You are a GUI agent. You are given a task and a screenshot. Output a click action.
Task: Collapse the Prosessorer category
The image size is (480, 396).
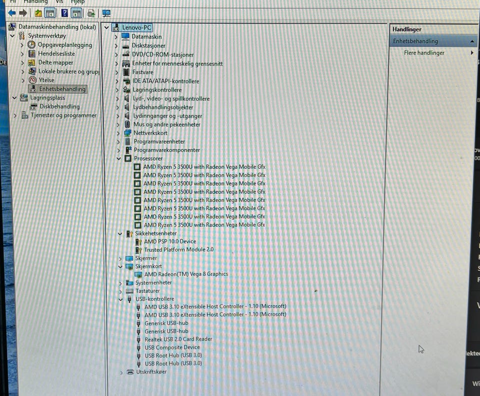coord(119,159)
